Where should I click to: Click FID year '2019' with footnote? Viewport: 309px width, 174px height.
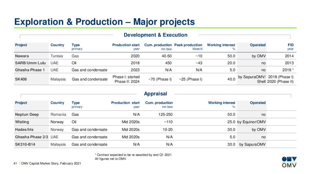(x=288, y=70)
